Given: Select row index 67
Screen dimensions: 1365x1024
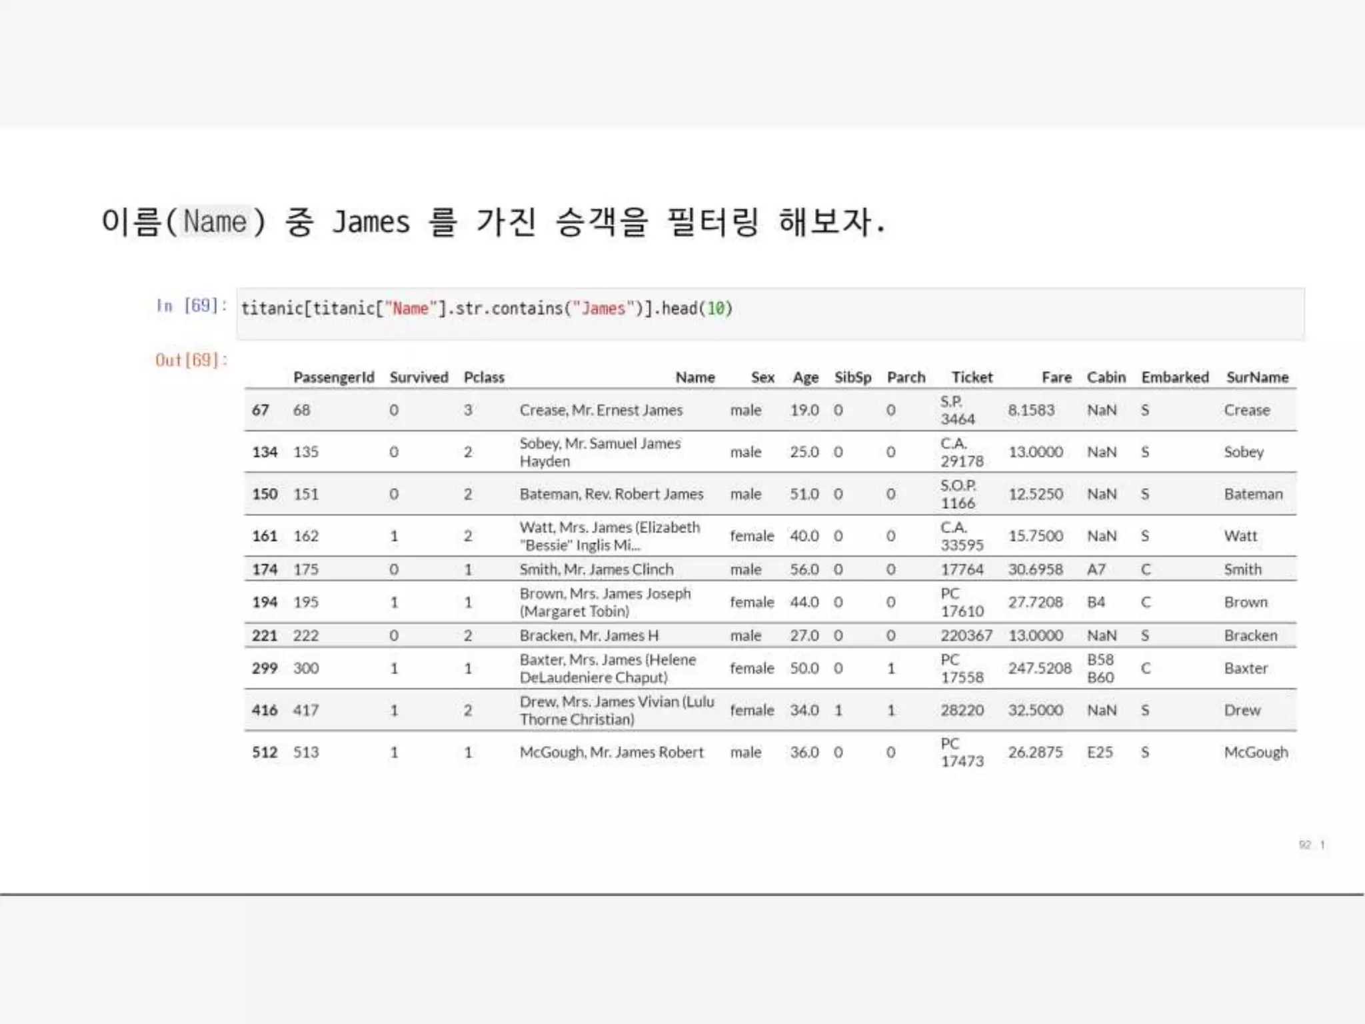Looking at the screenshot, I should click(260, 410).
